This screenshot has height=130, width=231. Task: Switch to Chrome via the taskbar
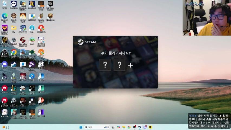pos(129,127)
